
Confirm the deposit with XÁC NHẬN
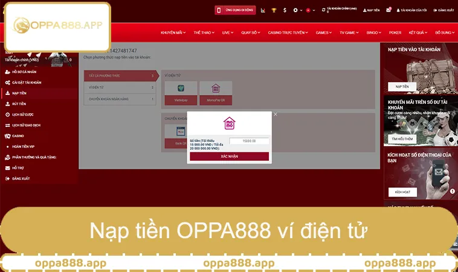(229, 157)
